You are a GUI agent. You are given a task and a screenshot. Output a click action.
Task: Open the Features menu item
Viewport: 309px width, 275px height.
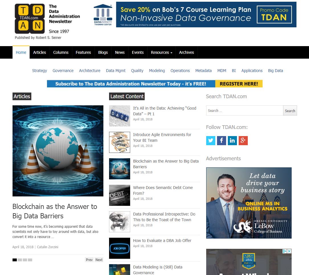83,52
